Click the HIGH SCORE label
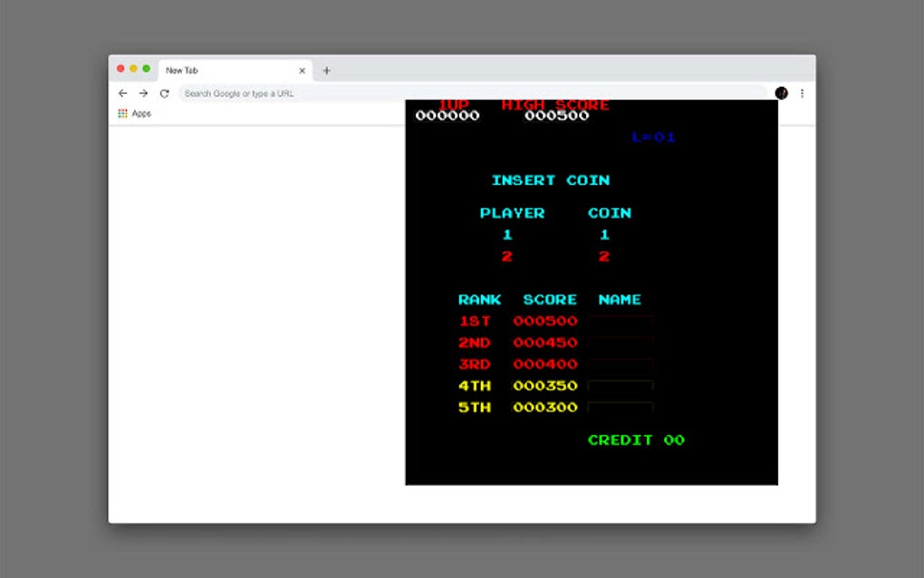Screen dimensions: 924x578 point(555,104)
